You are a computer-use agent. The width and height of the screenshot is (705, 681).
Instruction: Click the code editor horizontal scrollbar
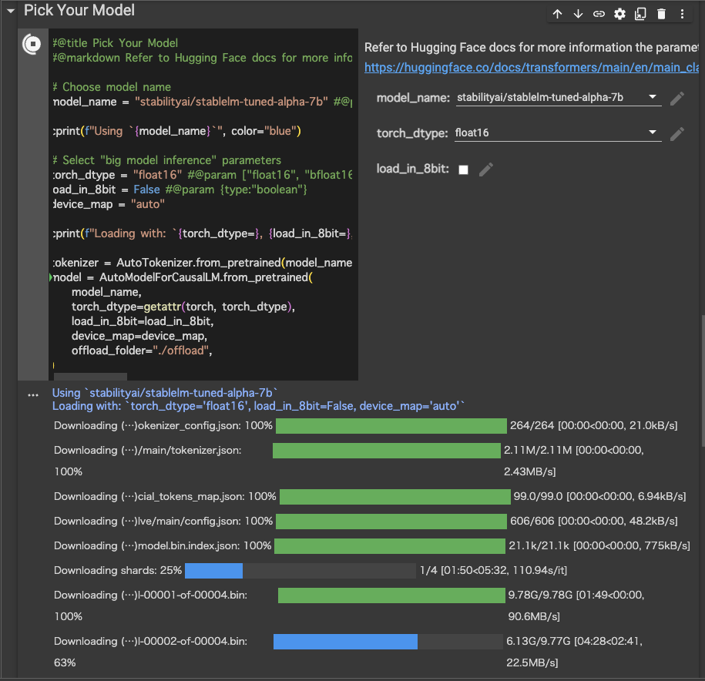(x=90, y=376)
